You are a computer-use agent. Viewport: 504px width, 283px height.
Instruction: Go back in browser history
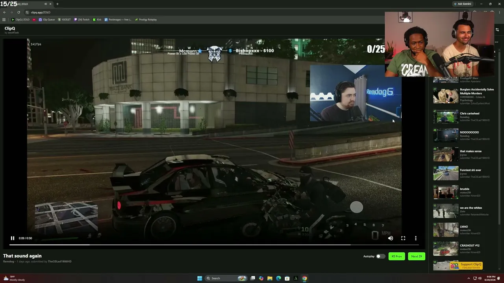(4, 12)
